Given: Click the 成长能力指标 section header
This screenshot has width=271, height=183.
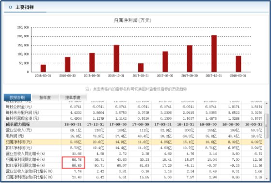Looking at the screenshot, I should 18,124.
